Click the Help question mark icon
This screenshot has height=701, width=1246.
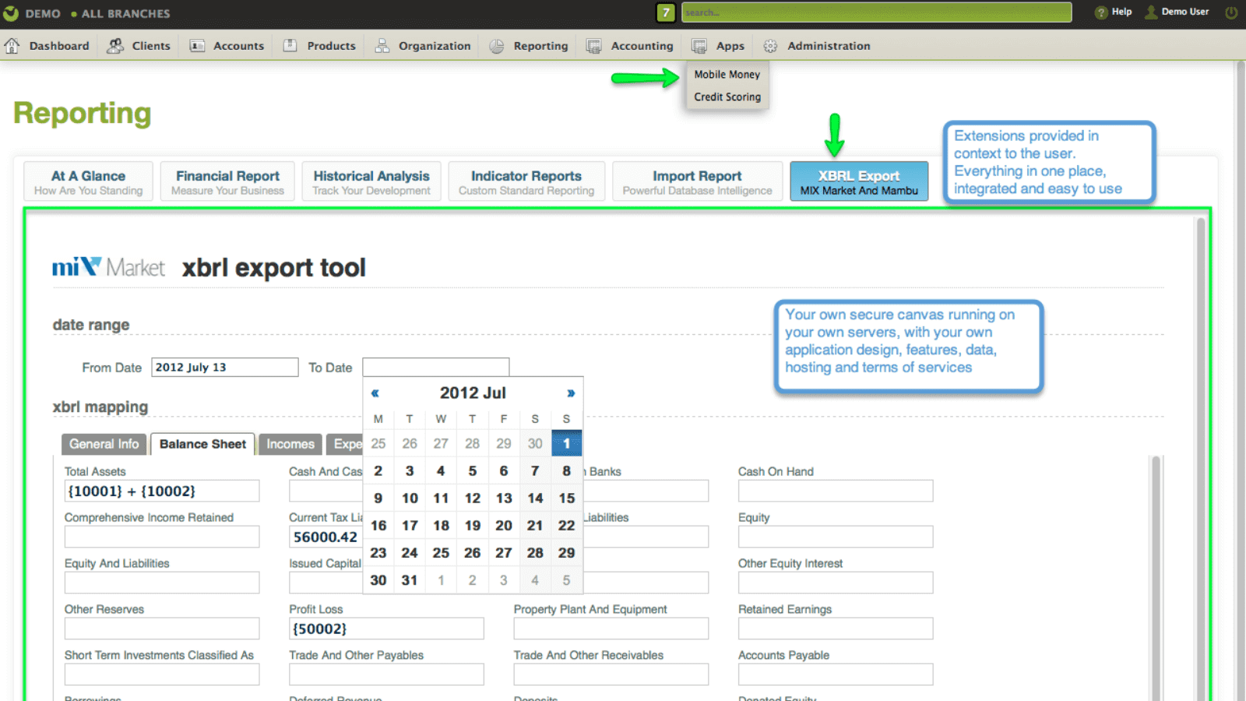(1101, 12)
